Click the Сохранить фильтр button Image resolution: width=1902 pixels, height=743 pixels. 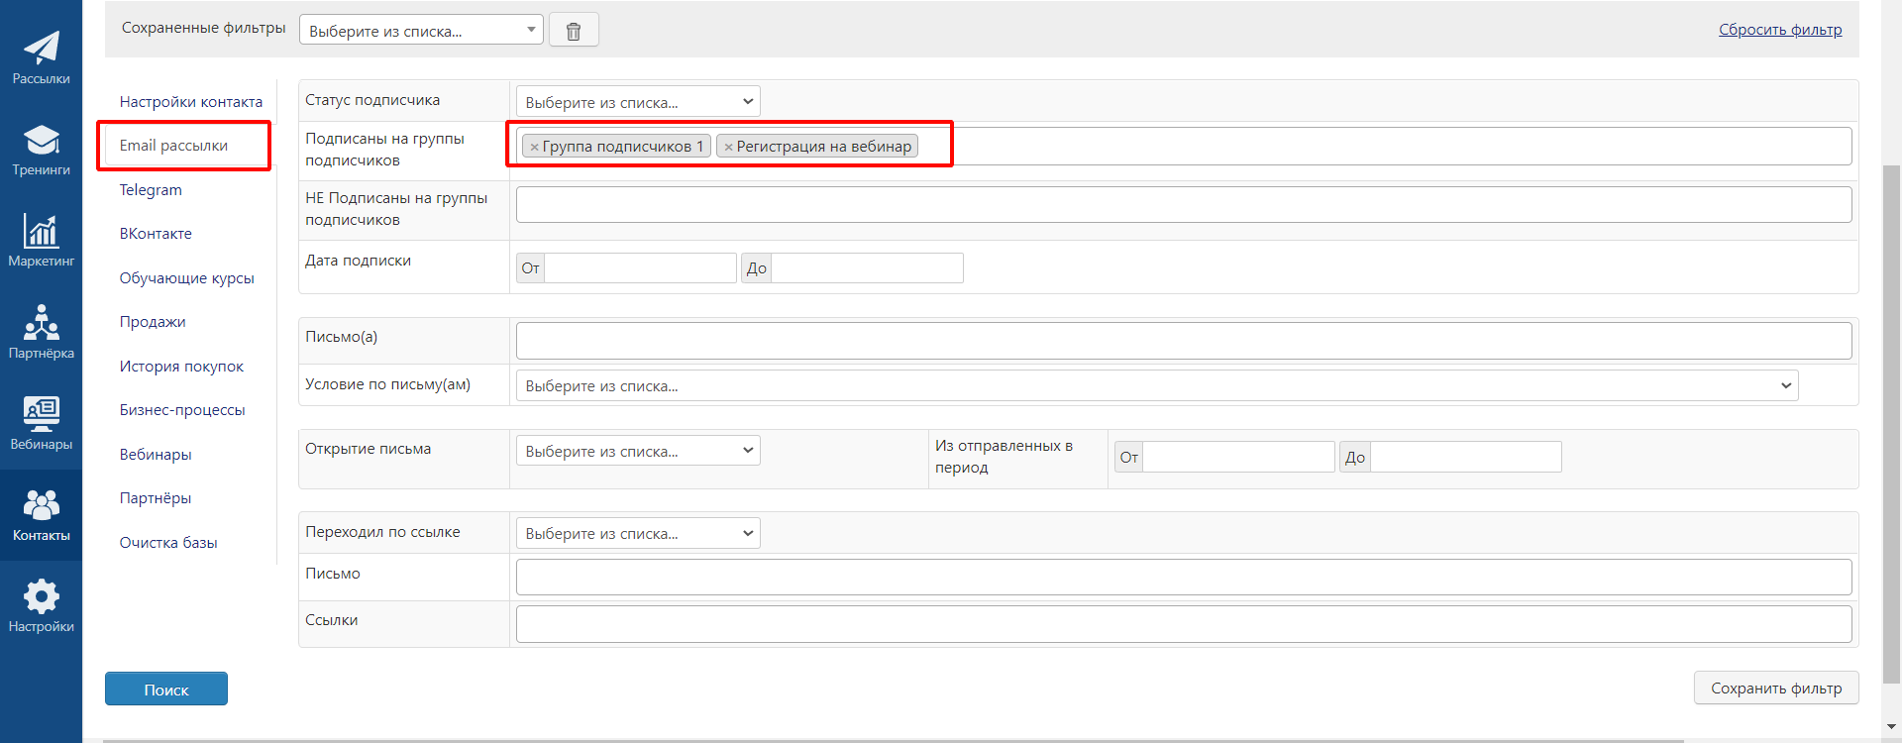(x=1775, y=688)
